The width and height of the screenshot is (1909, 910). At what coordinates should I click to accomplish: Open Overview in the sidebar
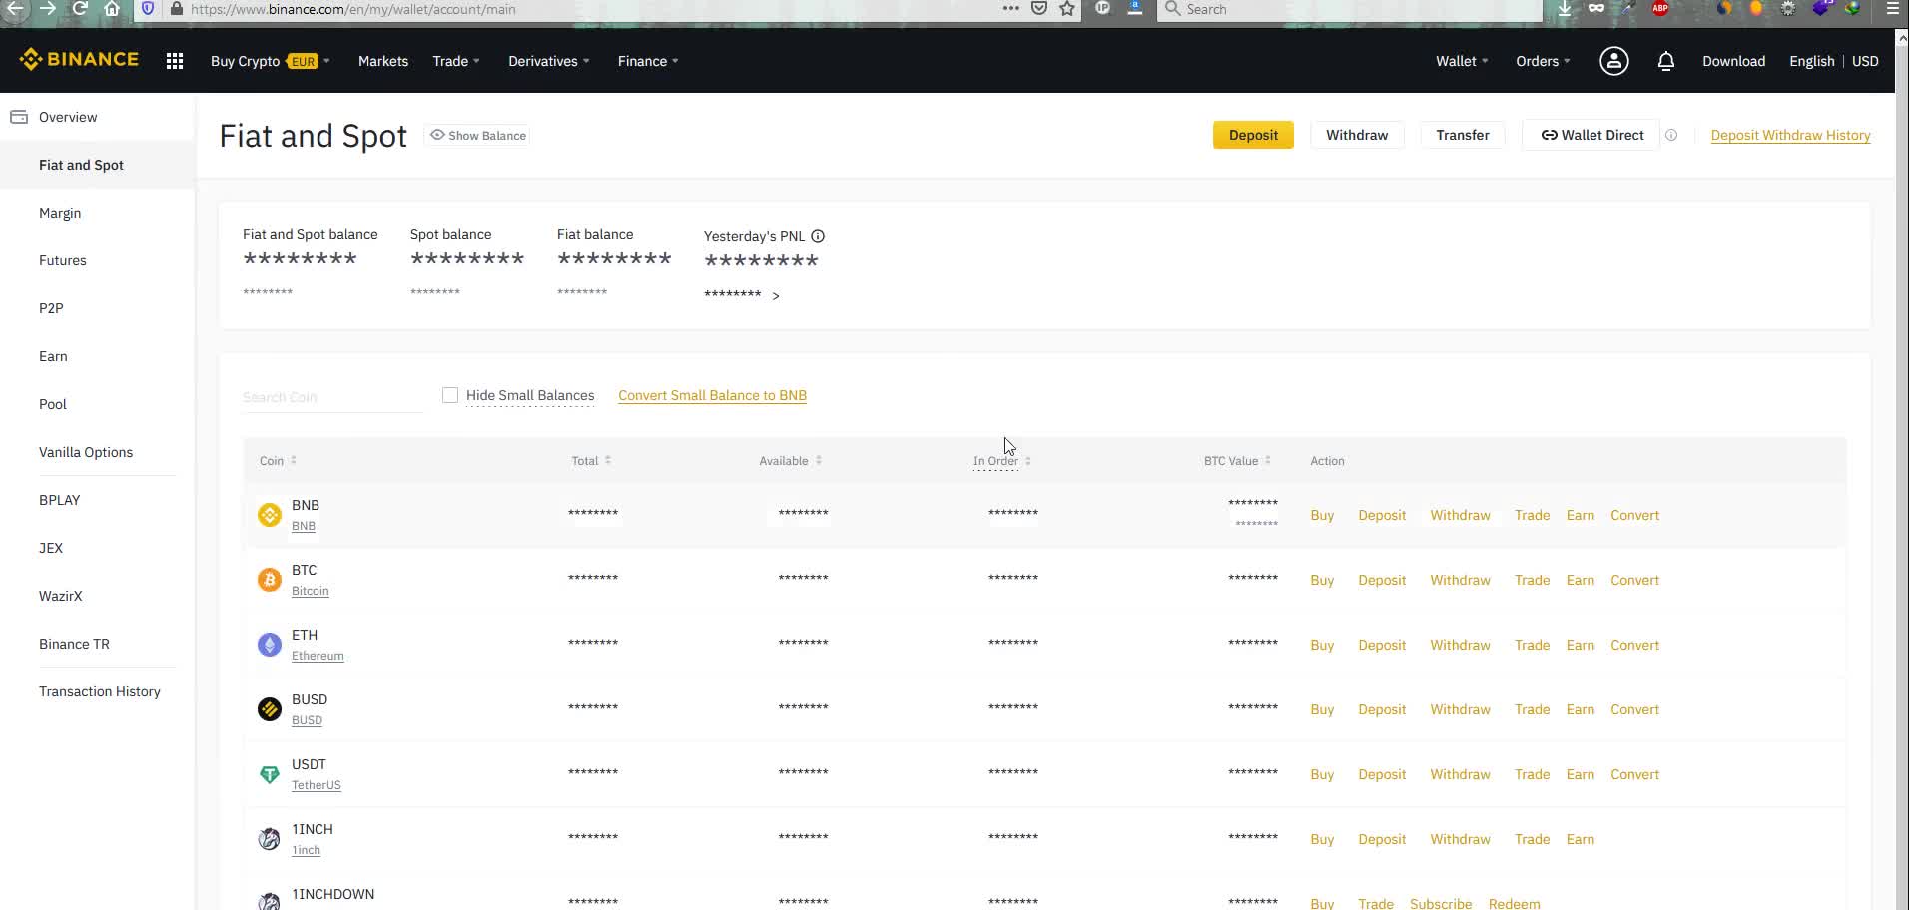68,117
